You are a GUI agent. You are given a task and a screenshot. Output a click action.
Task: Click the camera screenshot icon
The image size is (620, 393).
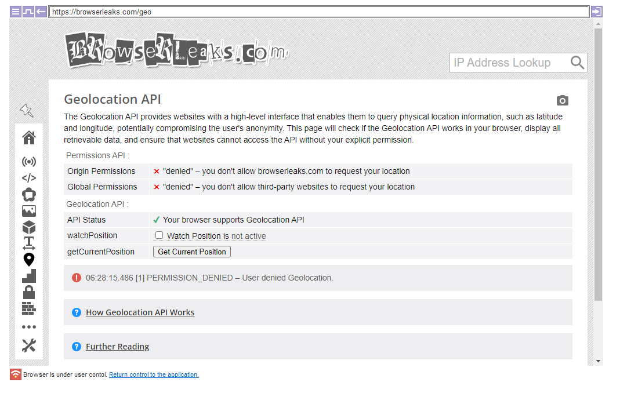tap(562, 101)
